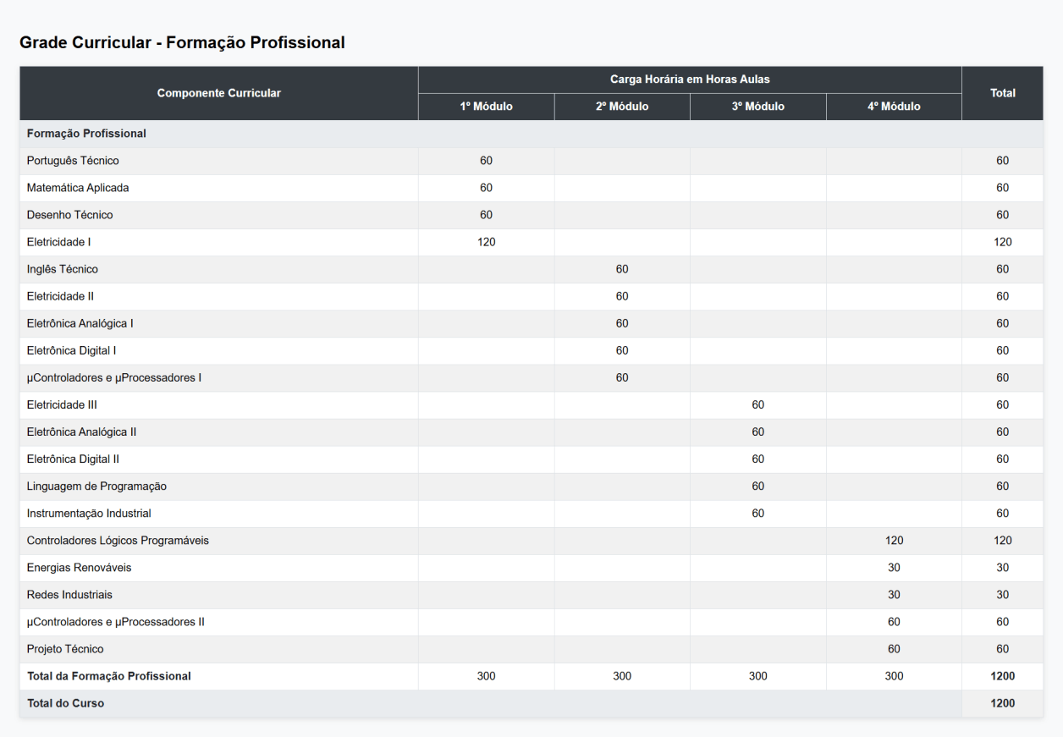The image size is (1063, 737).
Task: Select the 2º Módulo value for Eletricidade II
Action: pyautogui.click(x=622, y=296)
